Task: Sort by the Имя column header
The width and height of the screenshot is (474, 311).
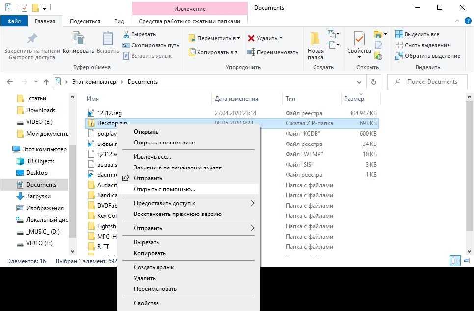Action: [148, 98]
